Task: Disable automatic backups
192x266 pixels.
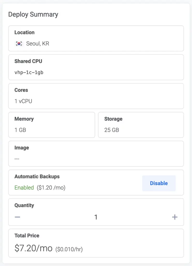Action: point(159,183)
